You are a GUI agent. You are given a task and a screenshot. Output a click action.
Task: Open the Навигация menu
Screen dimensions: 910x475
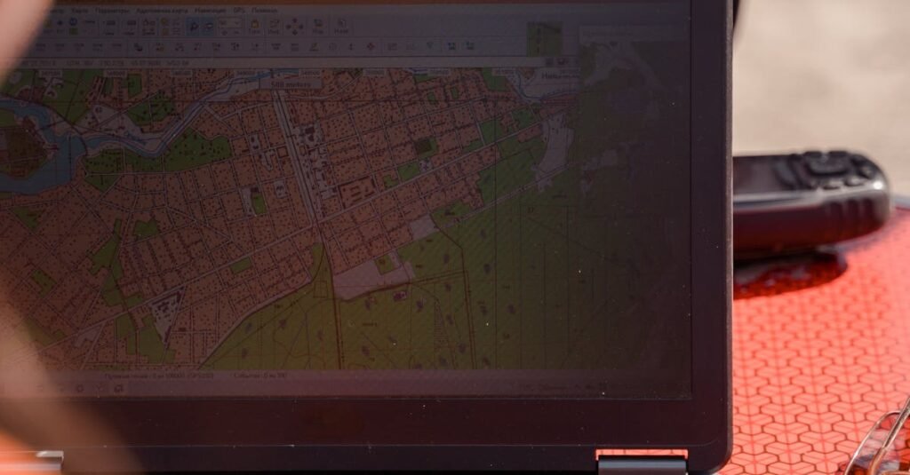[210, 11]
